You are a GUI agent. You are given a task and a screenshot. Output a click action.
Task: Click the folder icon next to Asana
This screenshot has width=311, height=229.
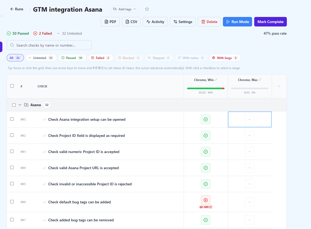[26, 105]
